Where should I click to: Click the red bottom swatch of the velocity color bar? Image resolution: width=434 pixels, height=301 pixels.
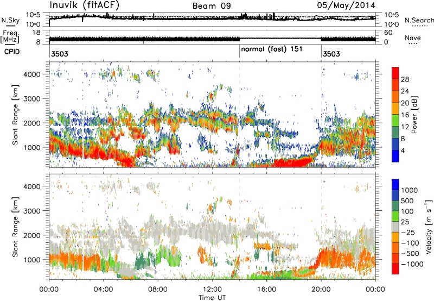point(395,269)
